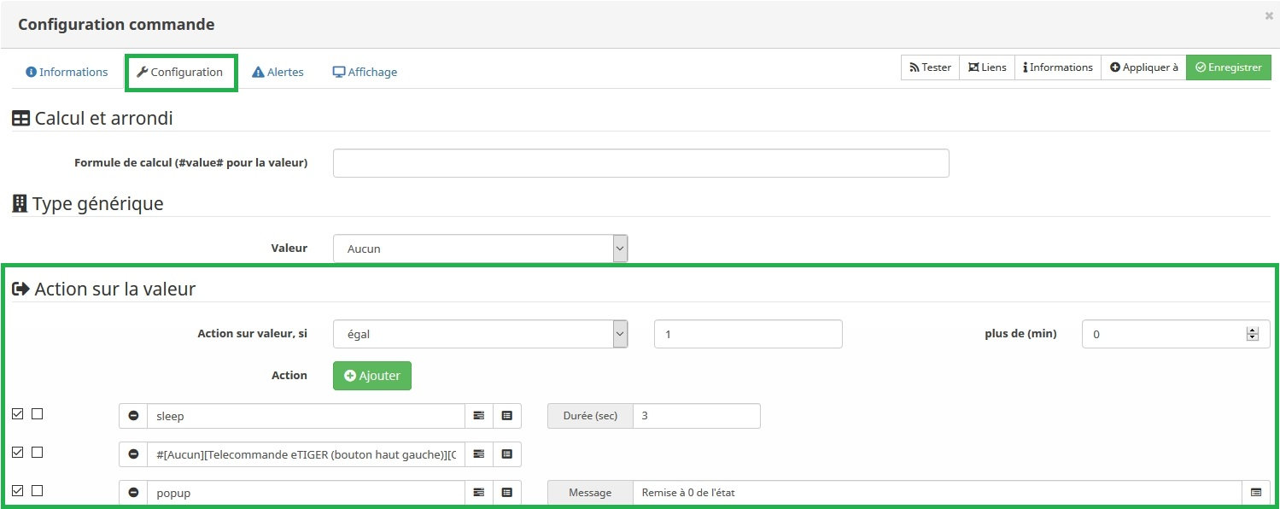This screenshot has width=1280, height=509.
Task: Expand the 'égal' condition dropdown
Action: tap(480, 334)
